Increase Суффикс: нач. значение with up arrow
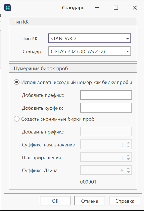This screenshot has width=144, height=211. (128, 143)
